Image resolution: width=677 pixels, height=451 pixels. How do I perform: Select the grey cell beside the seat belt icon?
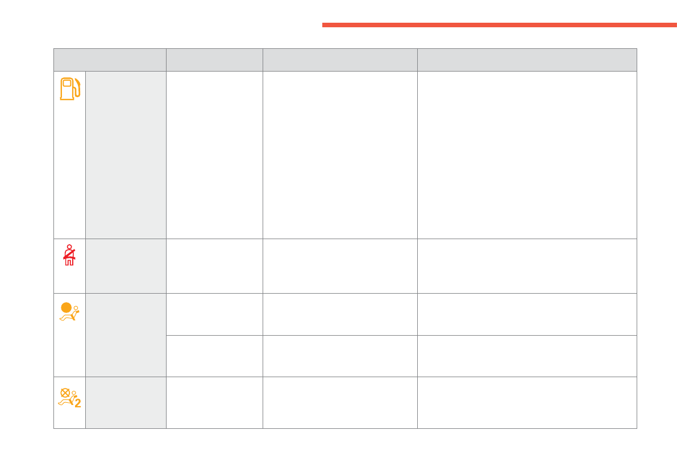(126, 266)
